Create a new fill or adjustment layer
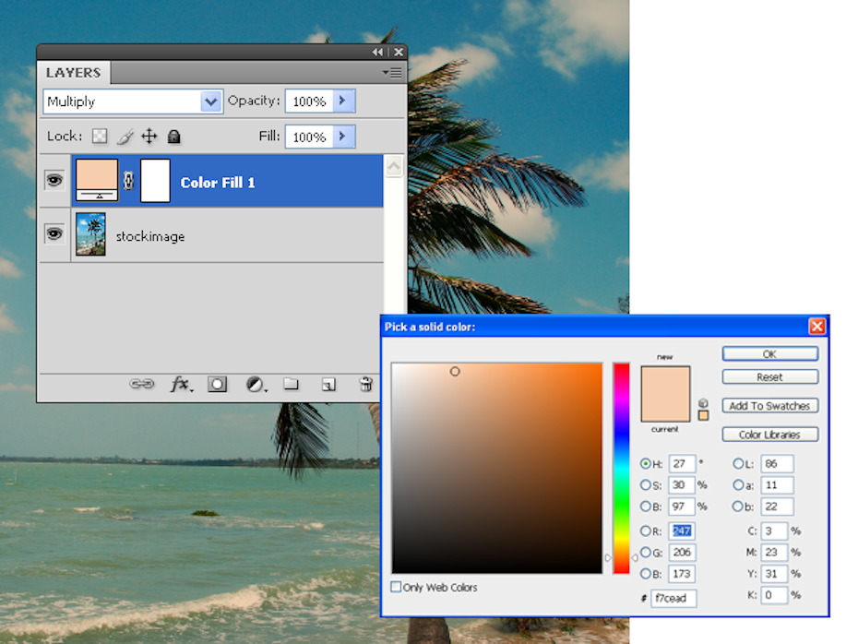 click(x=256, y=385)
